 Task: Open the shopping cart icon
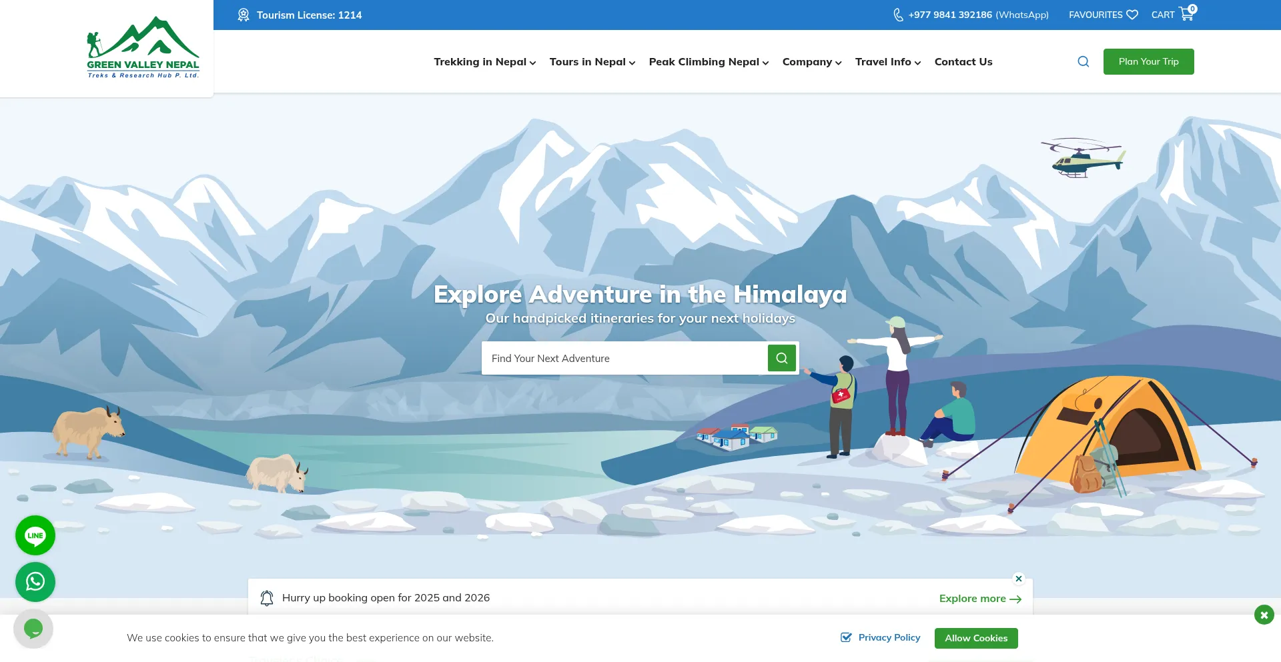click(1187, 14)
